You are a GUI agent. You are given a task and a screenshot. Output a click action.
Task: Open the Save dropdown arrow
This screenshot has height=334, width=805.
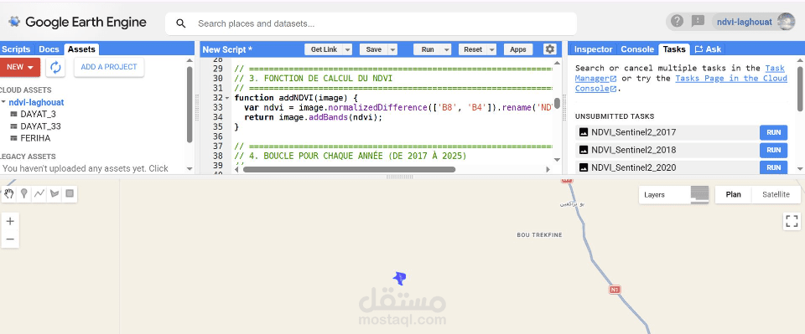392,49
